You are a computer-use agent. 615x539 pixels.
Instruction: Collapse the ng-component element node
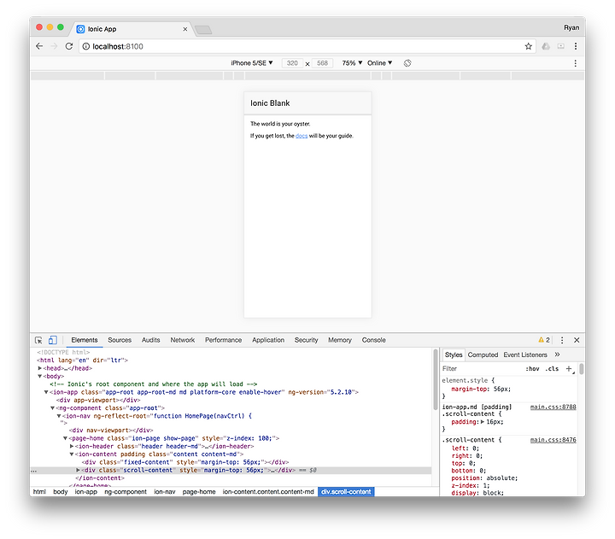(x=52, y=408)
